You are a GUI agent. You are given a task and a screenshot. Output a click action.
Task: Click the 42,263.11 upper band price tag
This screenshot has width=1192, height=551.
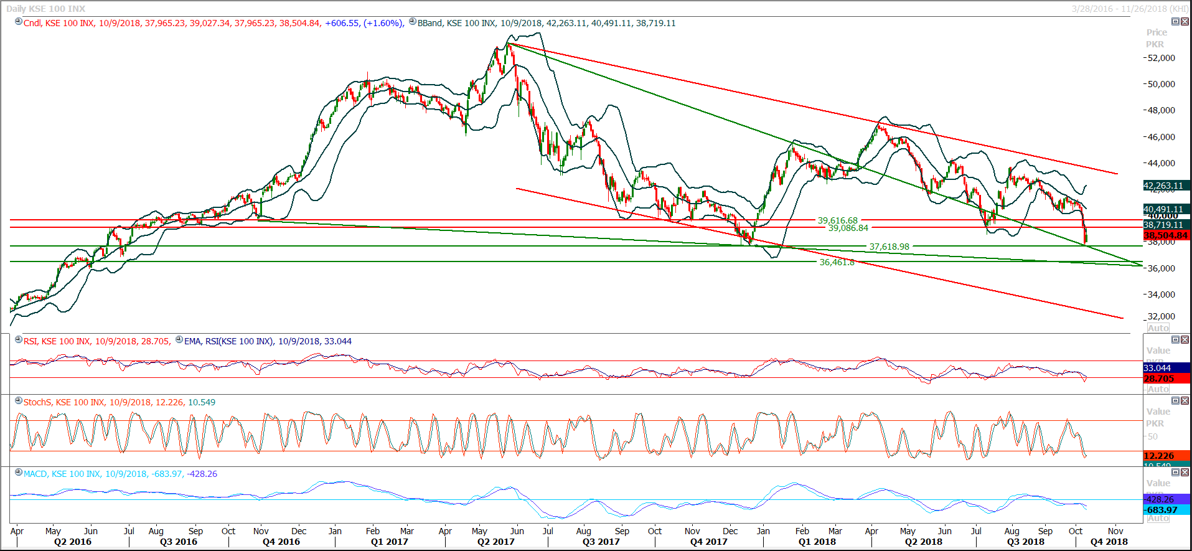(x=1166, y=186)
